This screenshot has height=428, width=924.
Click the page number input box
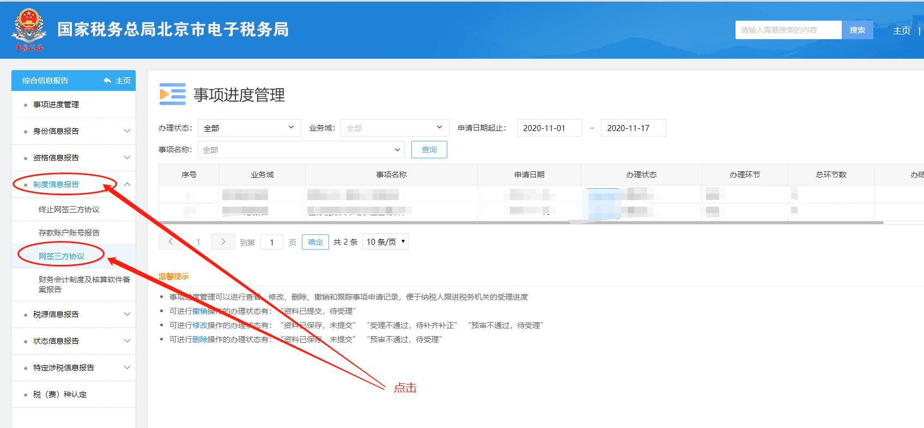[x=271, y=242]
